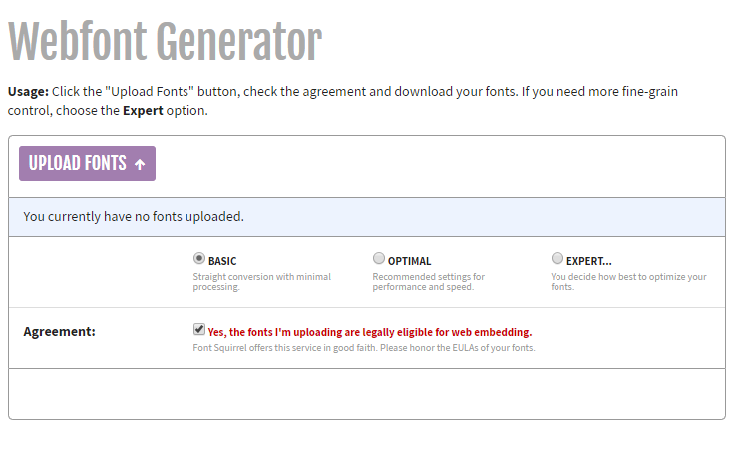Image resolution: width=743 pixels, height=472 pixels.
Task: Click the bold 'Usage:' label
Action: (29, 91)
